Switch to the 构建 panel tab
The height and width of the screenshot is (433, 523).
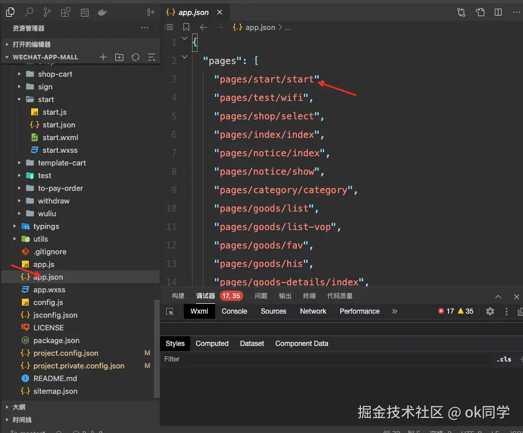coord(178,296)
